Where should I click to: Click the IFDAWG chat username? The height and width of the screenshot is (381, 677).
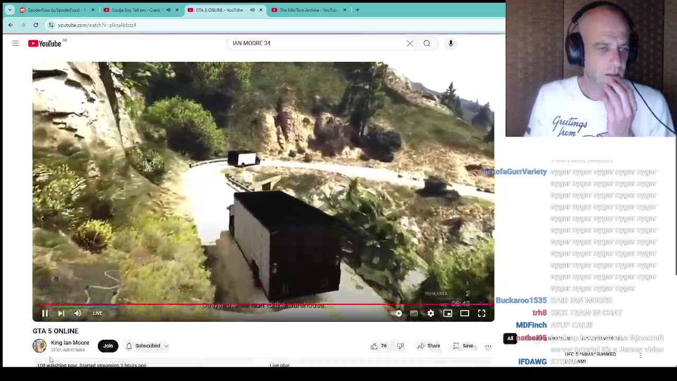pos(533,361)
